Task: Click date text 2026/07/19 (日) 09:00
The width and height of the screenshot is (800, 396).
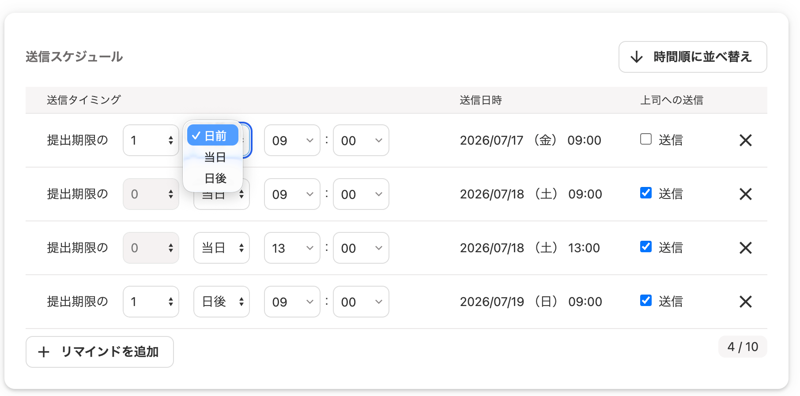Action: point(531,302)
